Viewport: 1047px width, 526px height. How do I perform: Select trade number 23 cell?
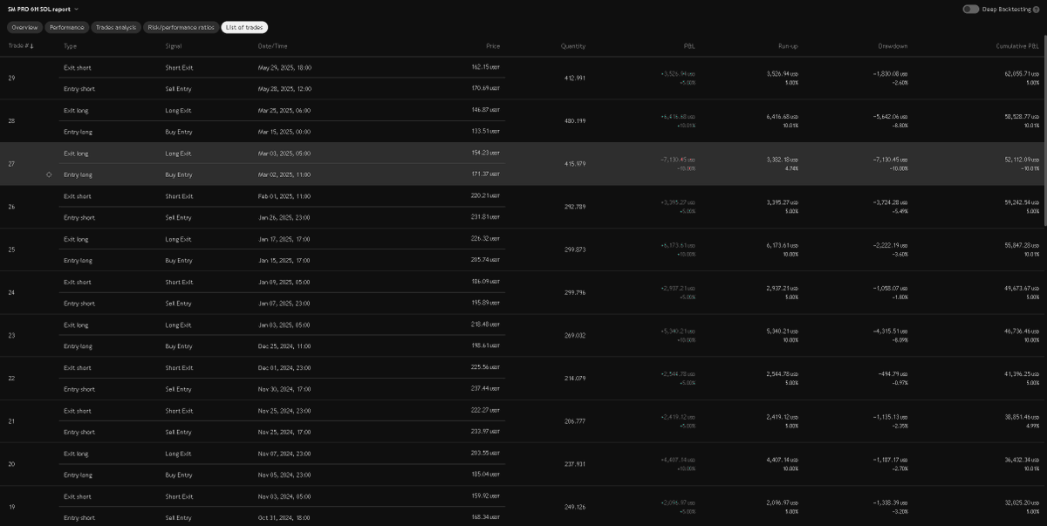click(x=10, y=335)
